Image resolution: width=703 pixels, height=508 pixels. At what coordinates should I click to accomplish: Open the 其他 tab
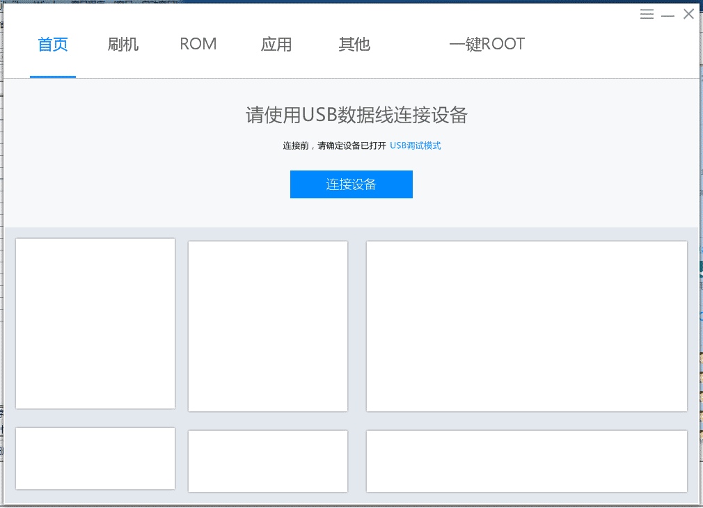pos(354,43)
